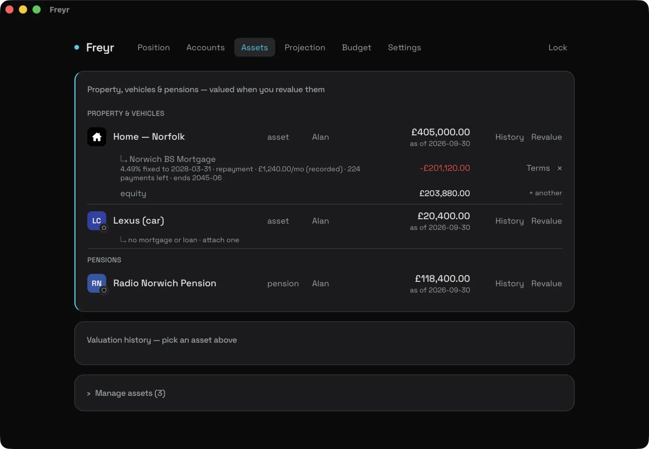This screenshot has height=449, width=649.
Task: Click the Lexus (car) asset name
Action: (139, 220)
